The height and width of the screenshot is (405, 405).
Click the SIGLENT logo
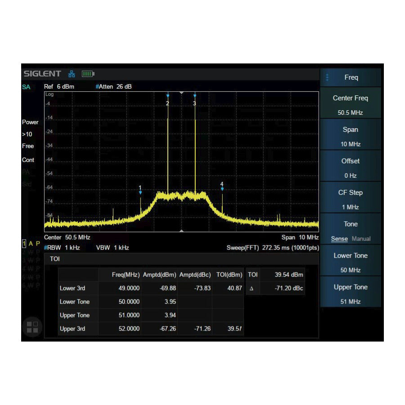coord(42,74)
